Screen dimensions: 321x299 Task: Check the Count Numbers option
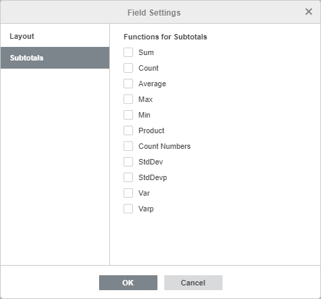pos(128,146)
